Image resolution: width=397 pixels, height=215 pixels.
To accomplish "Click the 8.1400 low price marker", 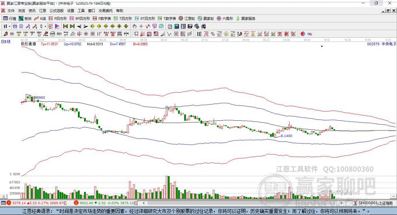I will pos(287,136).
